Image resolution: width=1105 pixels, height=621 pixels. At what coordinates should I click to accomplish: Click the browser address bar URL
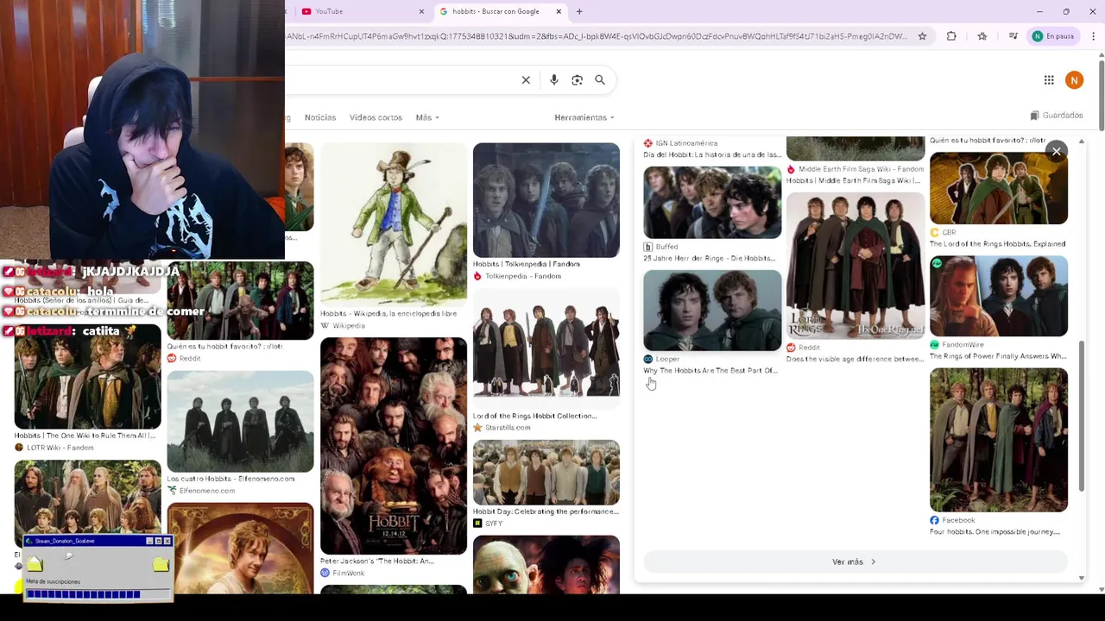pos(597,36)
